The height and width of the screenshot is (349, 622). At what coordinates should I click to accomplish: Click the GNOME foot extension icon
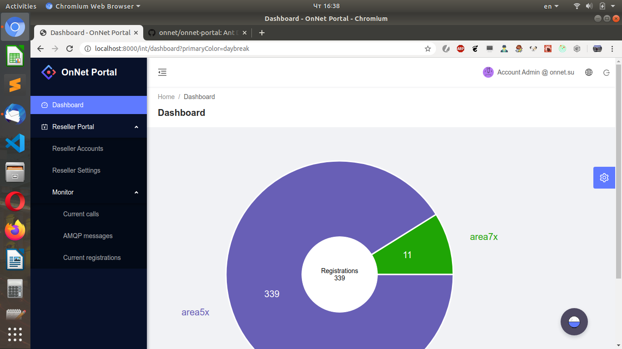click(x=475, y=49)
